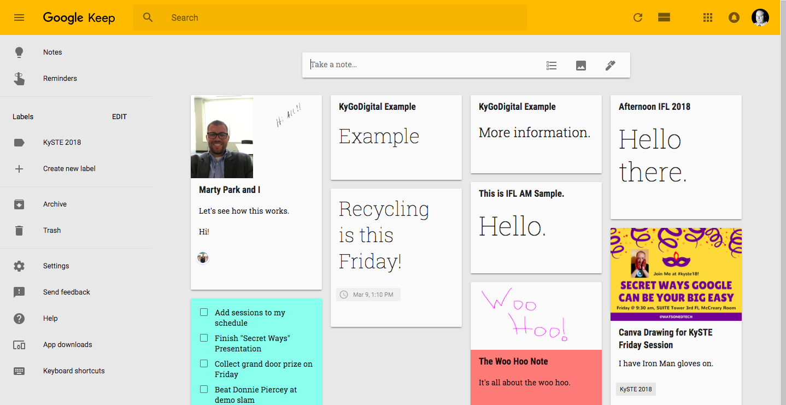This screenshot has height=405, width=786.
Task: Click Create new label
Action: coord(69,169)
